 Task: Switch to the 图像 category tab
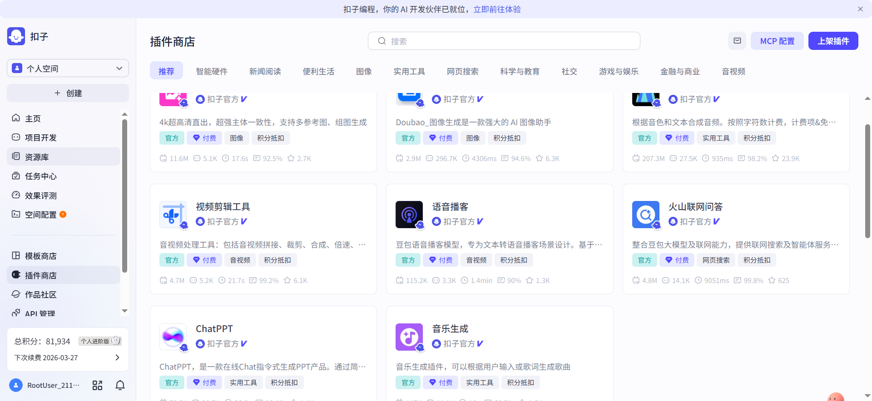pos(364,71)
